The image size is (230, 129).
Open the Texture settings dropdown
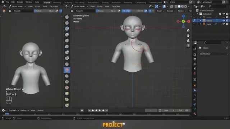tap(171, 11)
